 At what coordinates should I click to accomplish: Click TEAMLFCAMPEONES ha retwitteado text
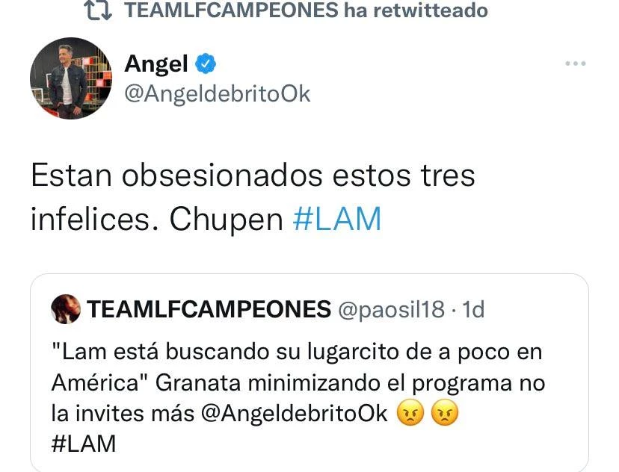click(x=306, y=10)
